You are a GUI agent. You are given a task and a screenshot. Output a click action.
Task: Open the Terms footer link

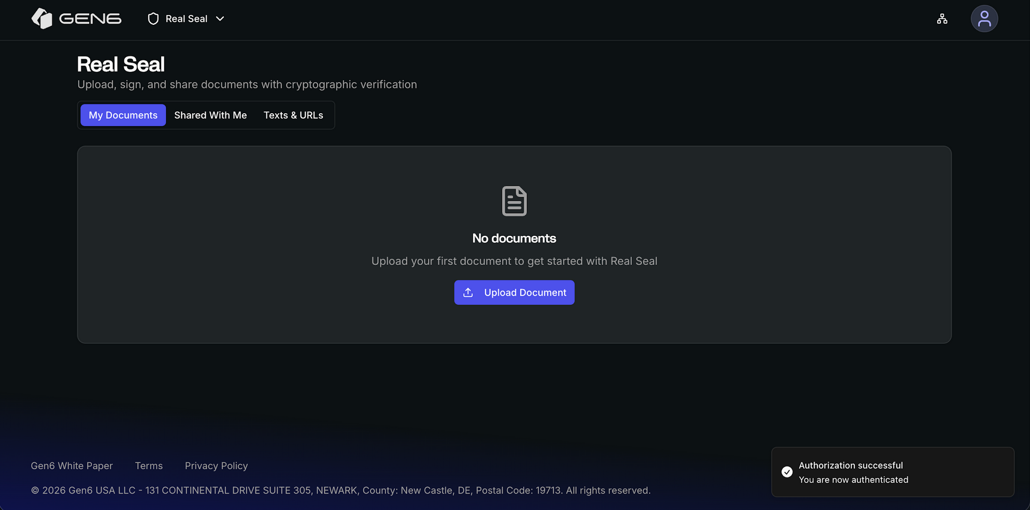click(149, 466)
